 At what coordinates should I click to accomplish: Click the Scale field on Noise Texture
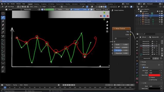click(121, 44)
